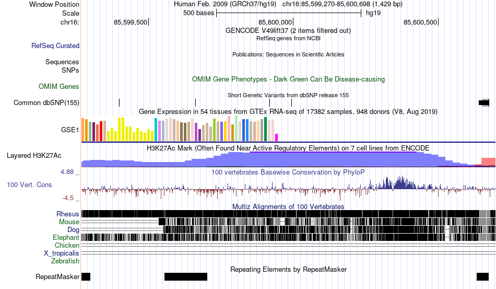Click the 100 vertebrates PhyloP title
Viewport: 496px width, 289px height.
click(x=288, y=172)
